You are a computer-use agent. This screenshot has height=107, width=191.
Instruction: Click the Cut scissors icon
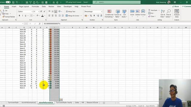pos(4,11)
